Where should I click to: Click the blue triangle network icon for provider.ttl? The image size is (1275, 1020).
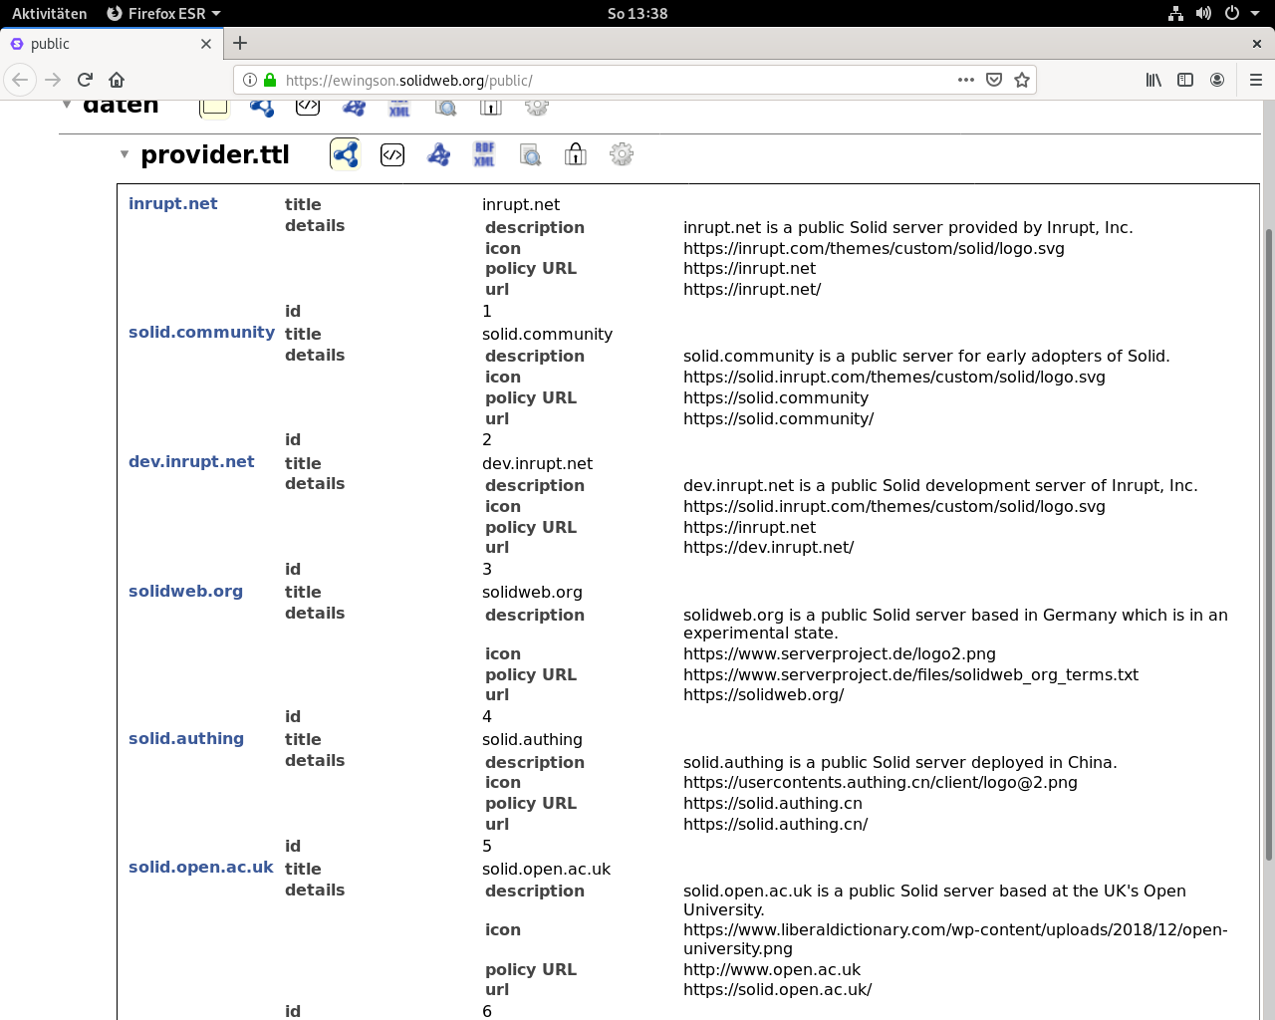click(438, 154)
